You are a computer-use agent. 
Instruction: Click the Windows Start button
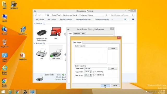[x=3, y=92]
